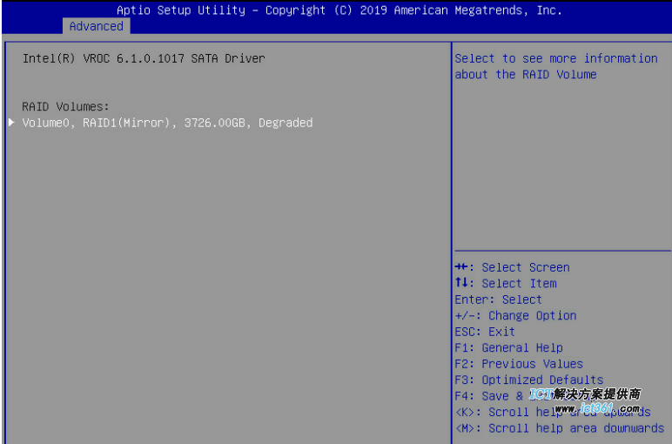Click the up-down arrows icon for Select Item
672x444 pixels.
[x=461, y=282]
